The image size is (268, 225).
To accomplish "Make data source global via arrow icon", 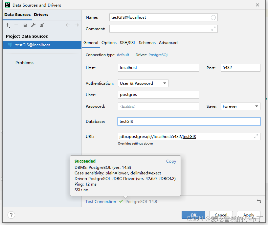I will pyautogui.click(x=41, y=25).
